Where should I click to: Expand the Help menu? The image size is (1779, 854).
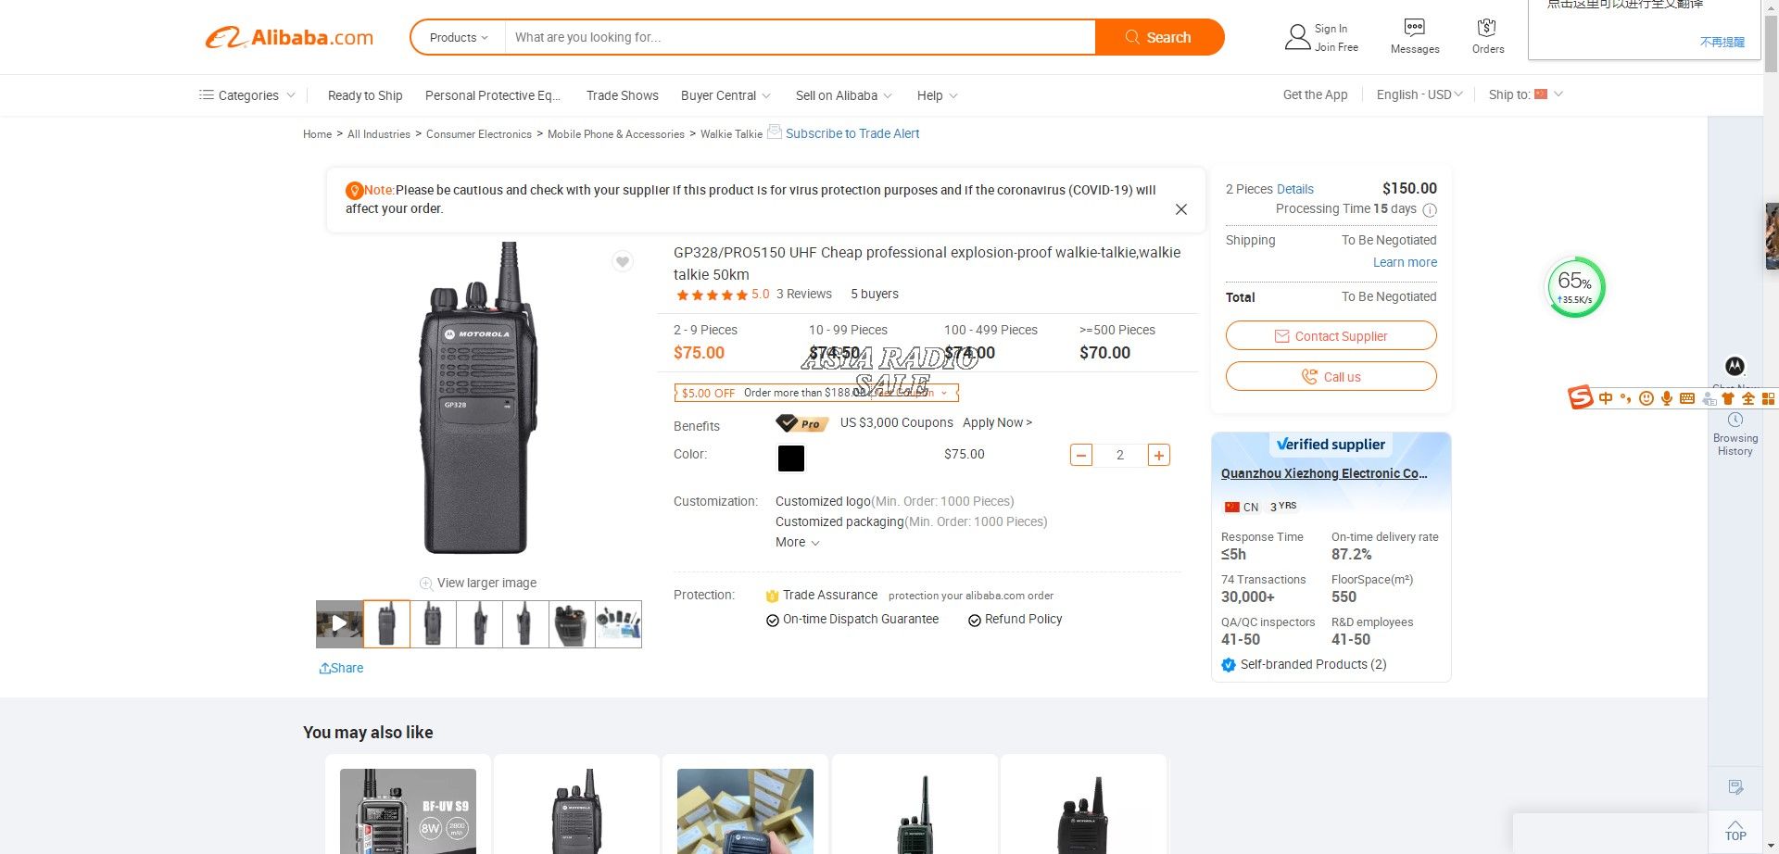coord(937,95)
